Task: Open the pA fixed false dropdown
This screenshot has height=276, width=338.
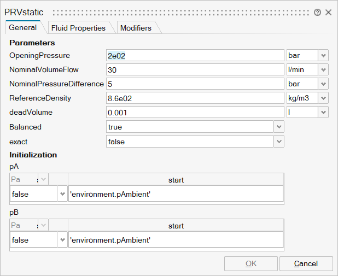Action: (x=61, y=194)
